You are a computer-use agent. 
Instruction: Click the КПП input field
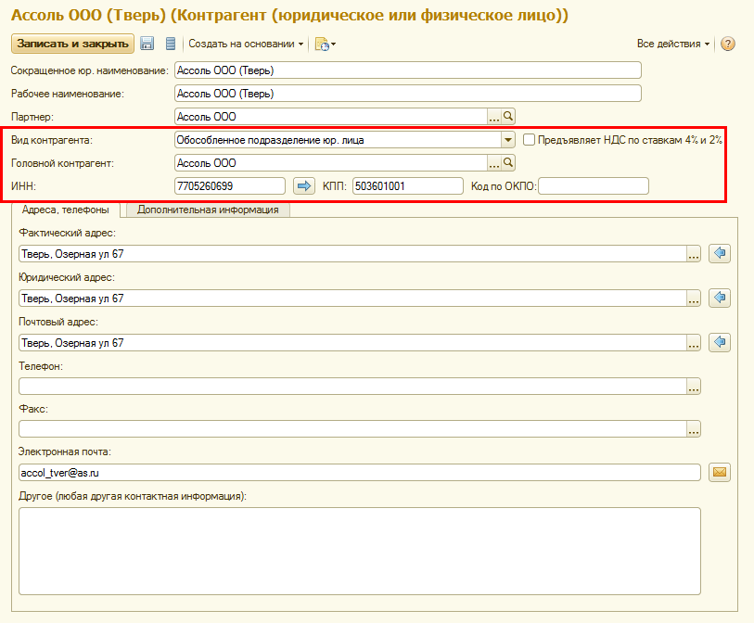(408, 186)
